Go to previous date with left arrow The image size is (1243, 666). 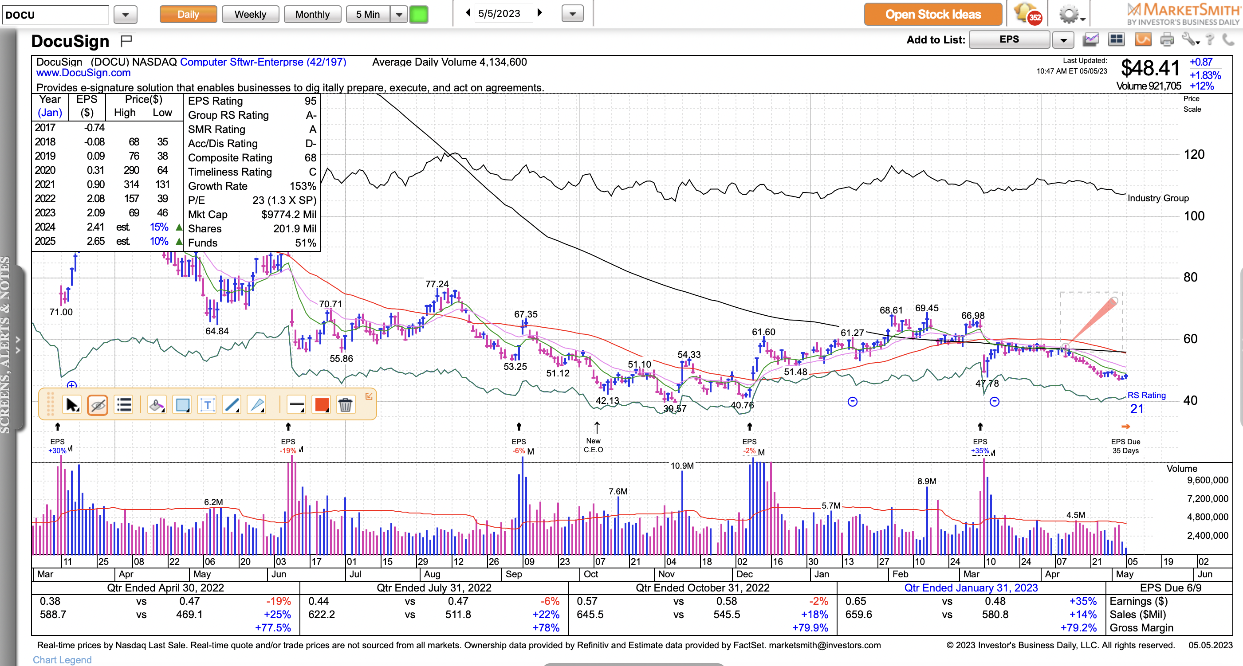(468, 13)
